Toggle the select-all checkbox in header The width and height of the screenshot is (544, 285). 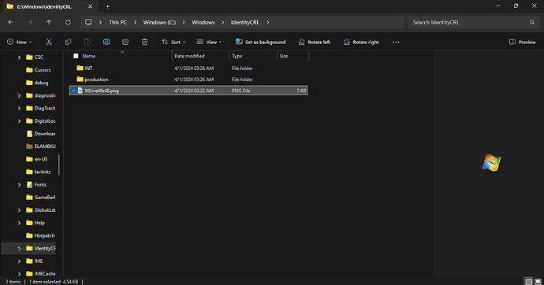pyautogui.click(x=76, y=56)
